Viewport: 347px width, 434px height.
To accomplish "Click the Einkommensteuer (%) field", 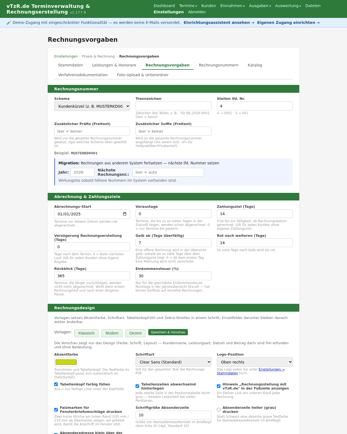I will click(x=173, y=276).
